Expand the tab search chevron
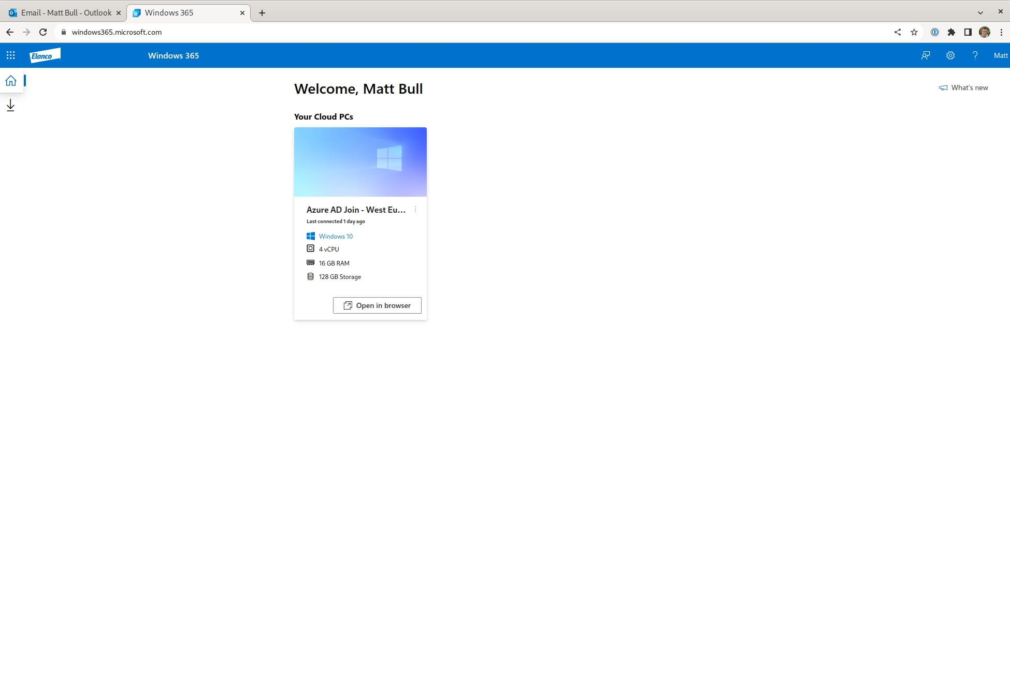This screenshot has width=1010, height=676. (980, 12)
